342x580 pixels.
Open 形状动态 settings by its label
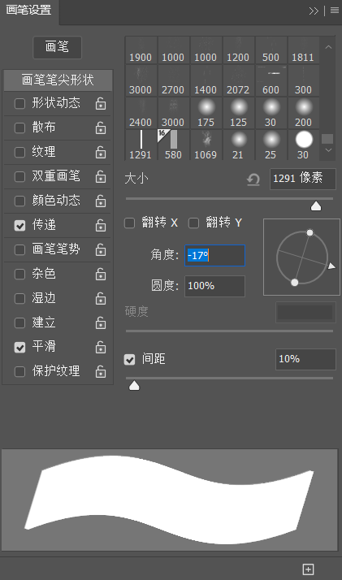click(56, 103)
